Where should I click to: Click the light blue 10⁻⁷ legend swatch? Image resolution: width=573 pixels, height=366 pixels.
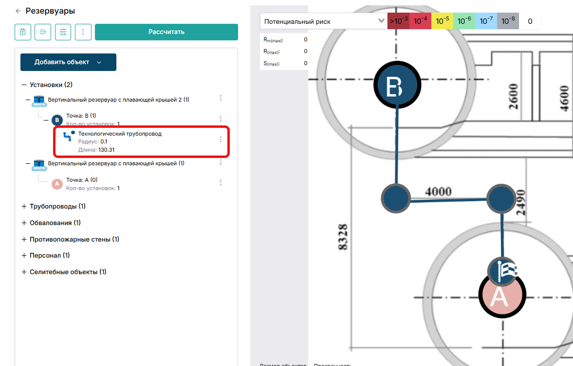(486, 21)
